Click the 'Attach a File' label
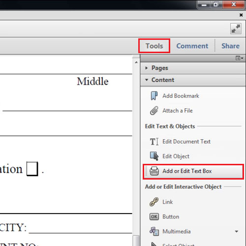This screenshot has width=246, height=246. pos(178,111)
